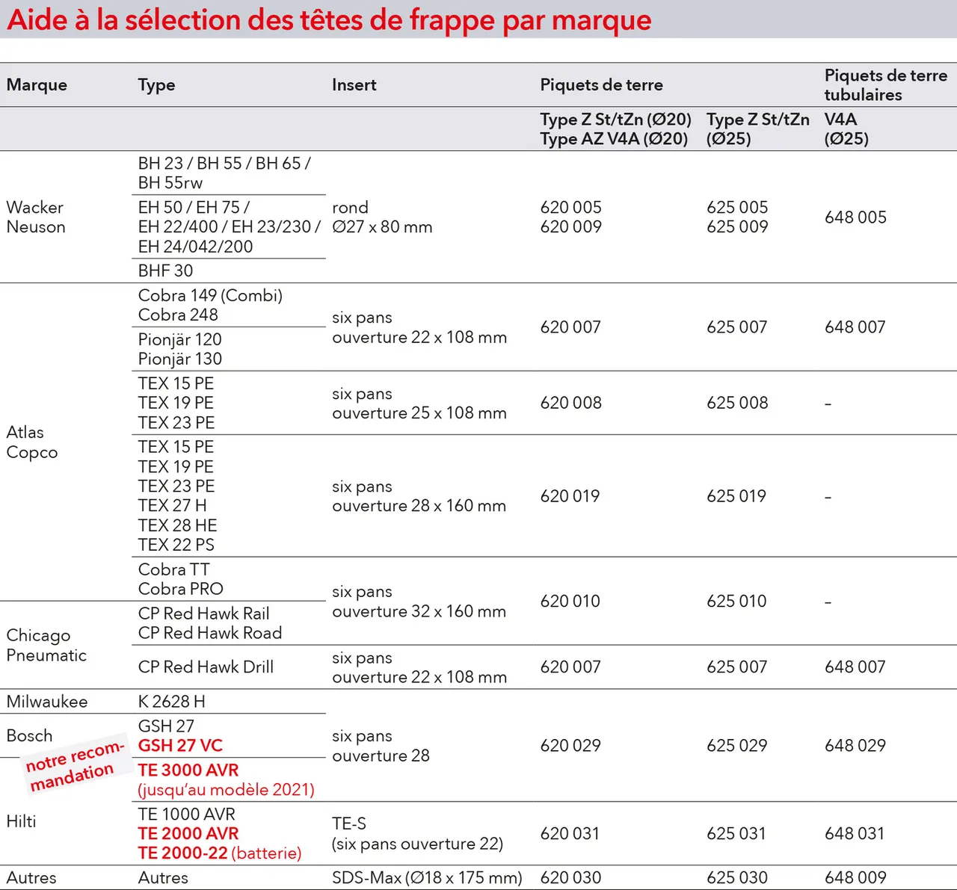Click the Cobra 149 (Combi) type entry

click(210, 295)
